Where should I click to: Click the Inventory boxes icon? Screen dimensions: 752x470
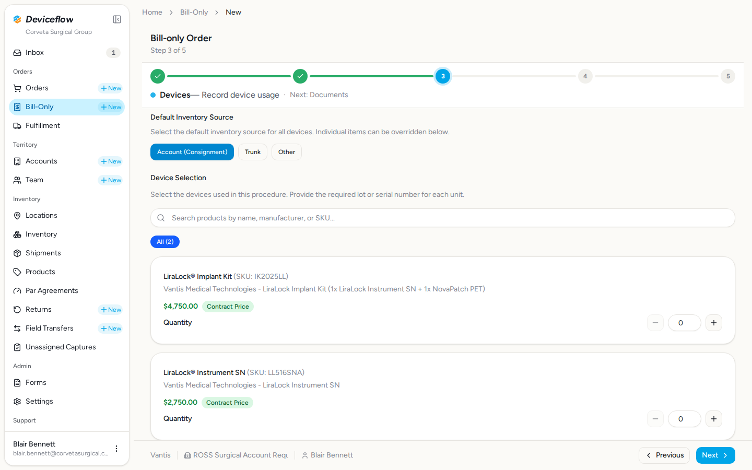point(17,234)
